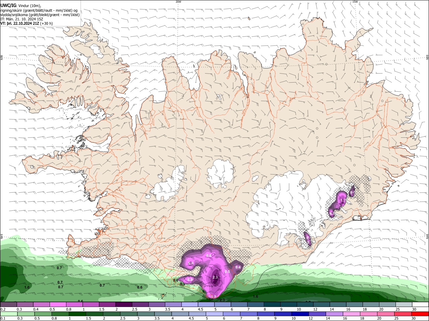Click the 1.0 rain value in dark green
The width and height of the screenshot is (429, 321).
(x=27, y=287)
